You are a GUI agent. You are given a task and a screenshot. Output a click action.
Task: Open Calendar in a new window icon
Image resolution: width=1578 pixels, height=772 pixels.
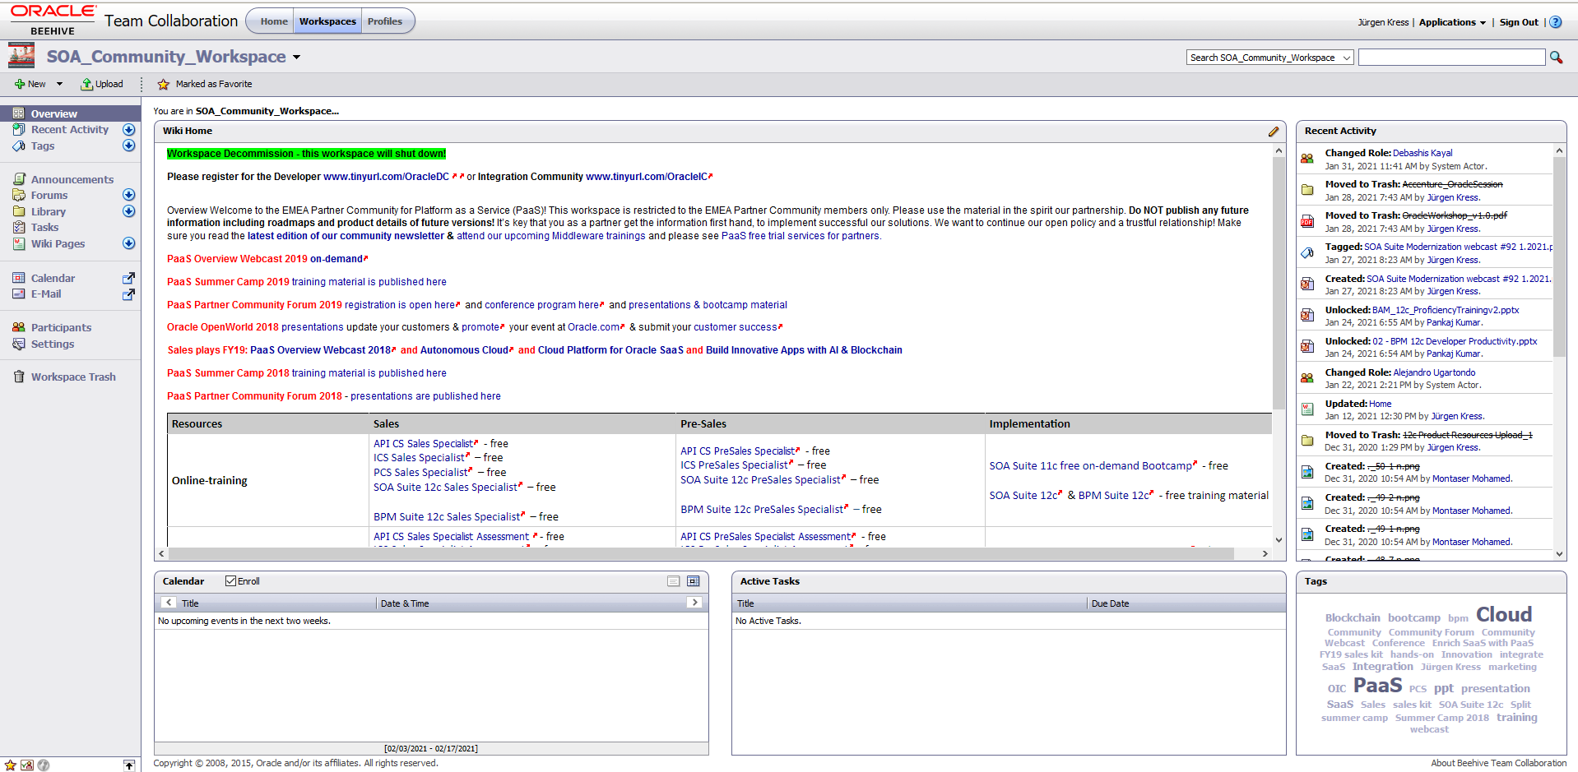pyautogui.click(x=128, y=279)
